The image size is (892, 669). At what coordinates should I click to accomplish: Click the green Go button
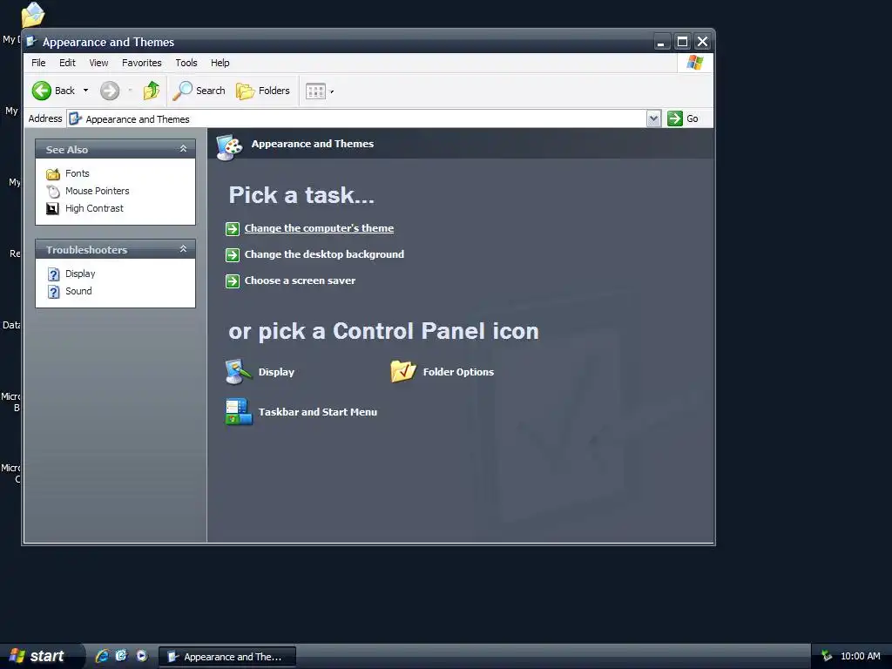tap(683, 118)
